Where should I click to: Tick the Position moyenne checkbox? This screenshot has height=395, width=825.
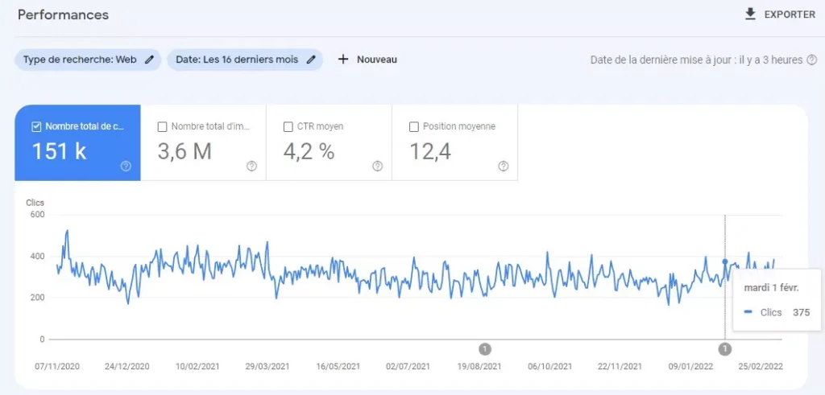414,126
